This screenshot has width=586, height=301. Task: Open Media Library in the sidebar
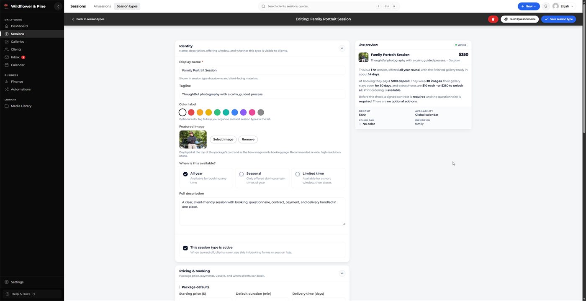pyautogui.click(x=32, y=106)
